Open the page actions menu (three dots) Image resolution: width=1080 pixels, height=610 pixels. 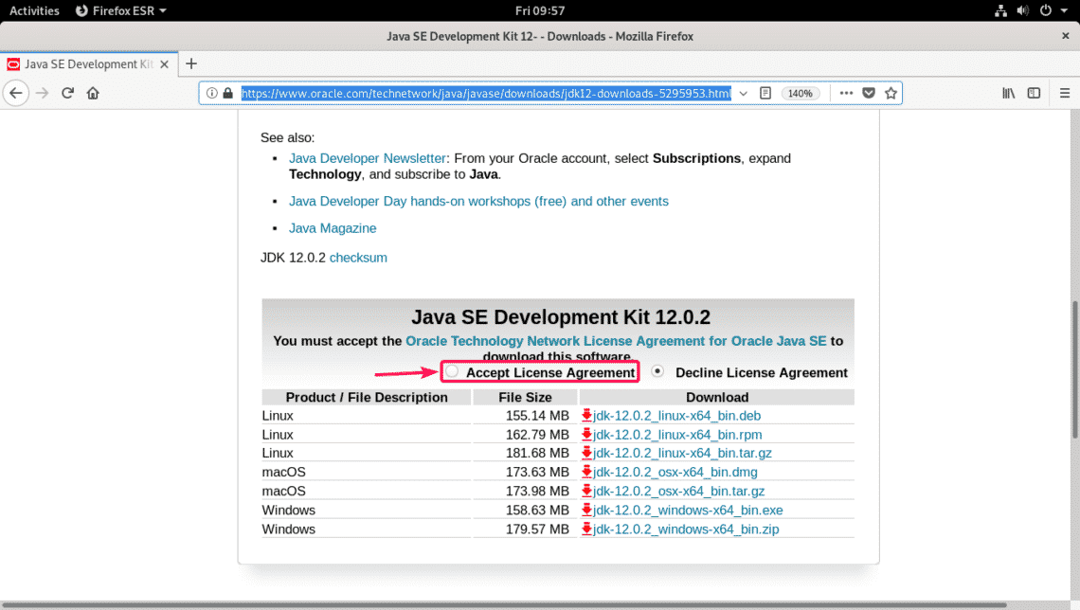[x=846, y=93]
